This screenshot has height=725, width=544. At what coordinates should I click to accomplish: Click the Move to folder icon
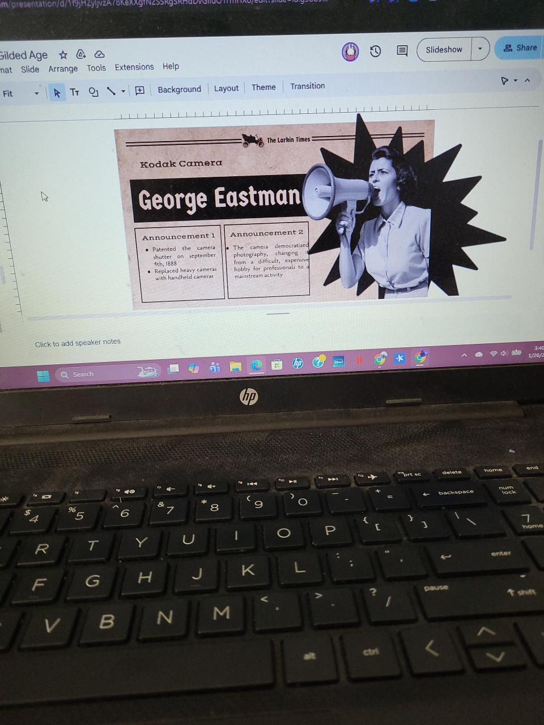pyautogui.click(x=81, y=54)
